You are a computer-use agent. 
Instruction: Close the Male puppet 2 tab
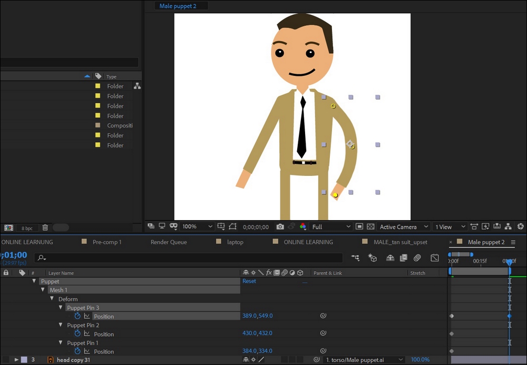[451, 242]
